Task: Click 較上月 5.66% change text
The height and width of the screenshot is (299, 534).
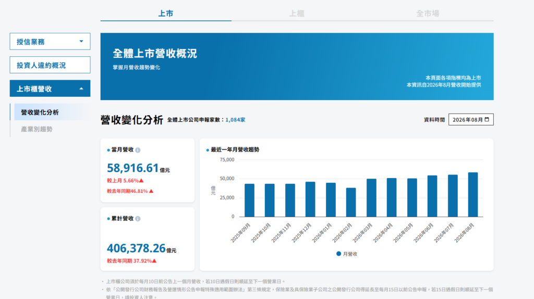Action: coord(125,181)
